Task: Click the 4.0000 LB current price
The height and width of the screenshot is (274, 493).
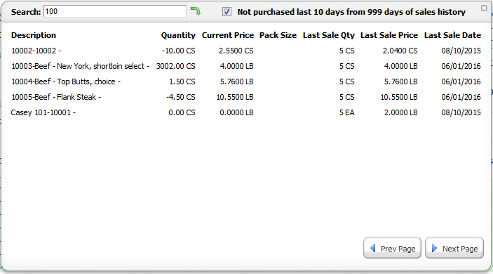Action: [x=237, y=66]
